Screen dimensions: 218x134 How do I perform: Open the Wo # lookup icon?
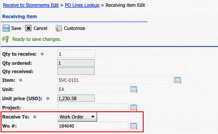tap(134, 126)
